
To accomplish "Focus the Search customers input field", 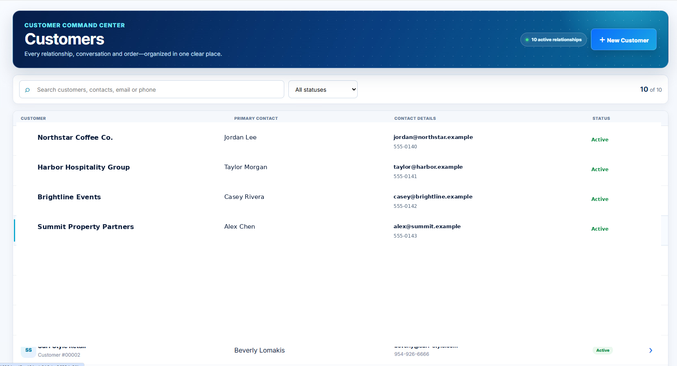I will tap(152, 89).
